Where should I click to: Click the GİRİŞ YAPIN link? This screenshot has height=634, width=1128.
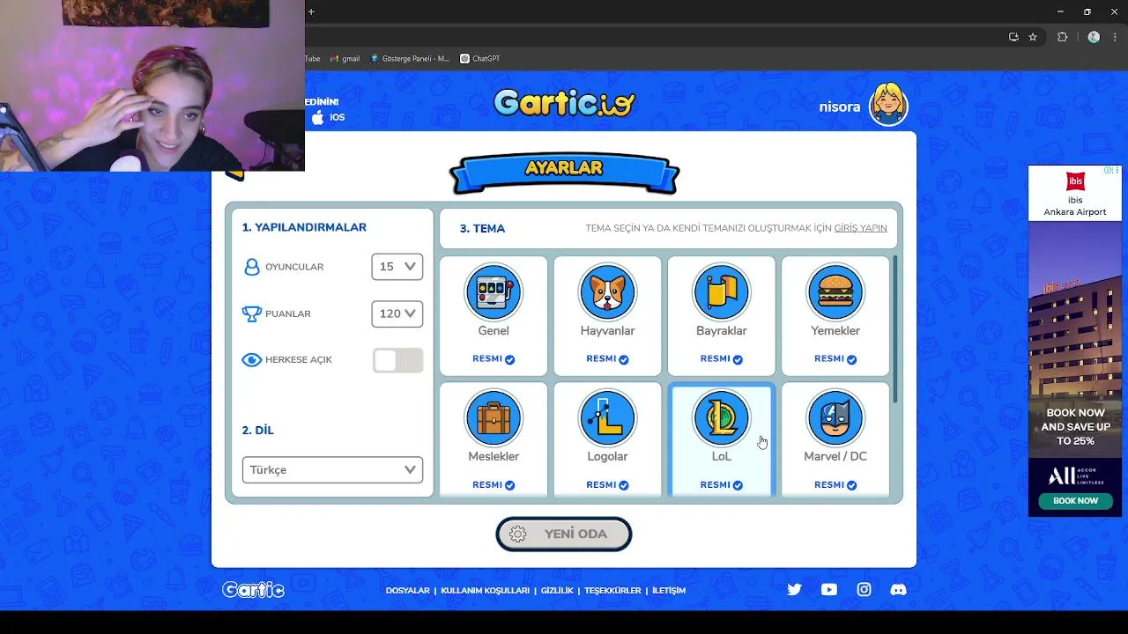coord(860,228)
